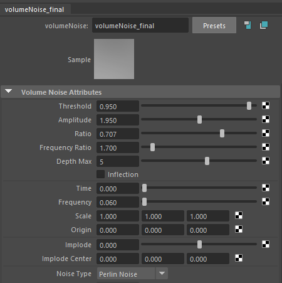This screenshot has width=282, height=283.
Task: Open the Presets button menu
Action: (x=214, y=25)
